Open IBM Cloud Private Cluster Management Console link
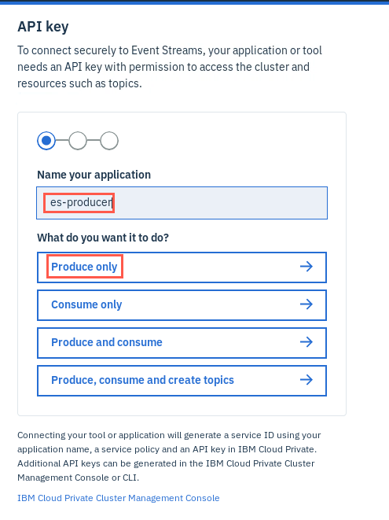 point(119,498)
